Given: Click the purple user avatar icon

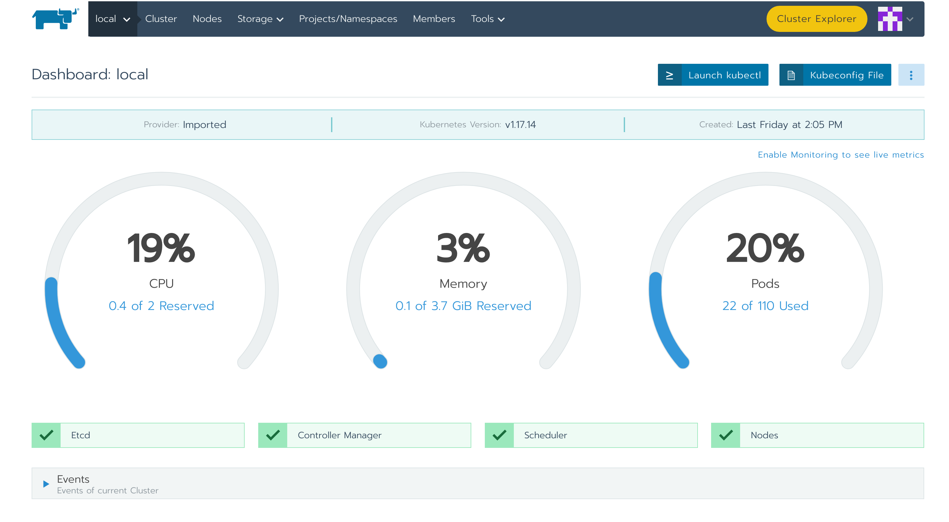Looking at the screenshot, I should pyautogui.click(x=890, y=19).
